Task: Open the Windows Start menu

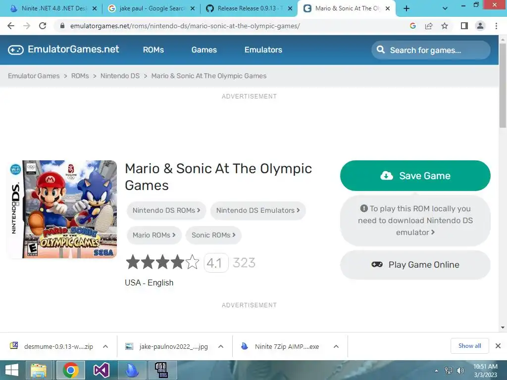Action: pyautogui.click(x=12, y=370)
